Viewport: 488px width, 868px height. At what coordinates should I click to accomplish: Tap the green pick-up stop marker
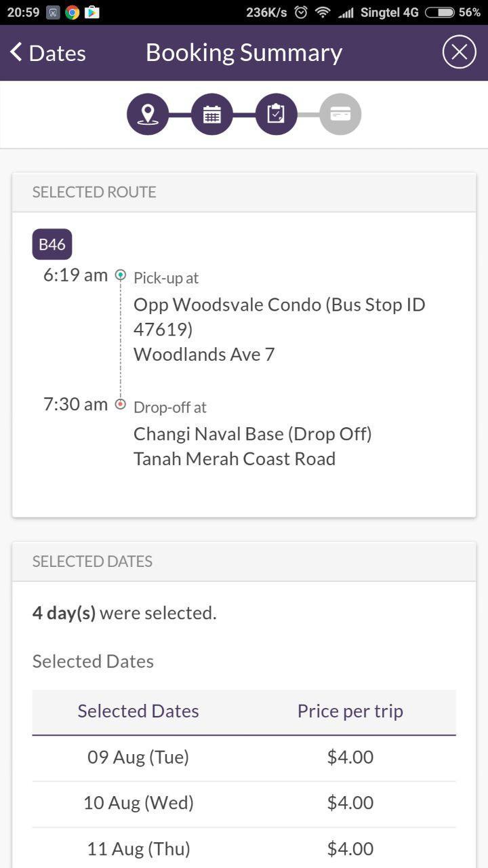121,275
